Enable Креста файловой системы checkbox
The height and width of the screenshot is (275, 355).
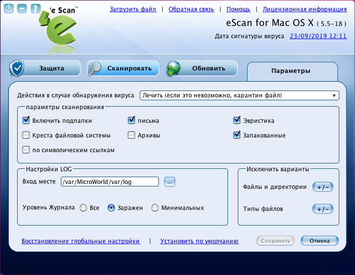pos(26,135)
